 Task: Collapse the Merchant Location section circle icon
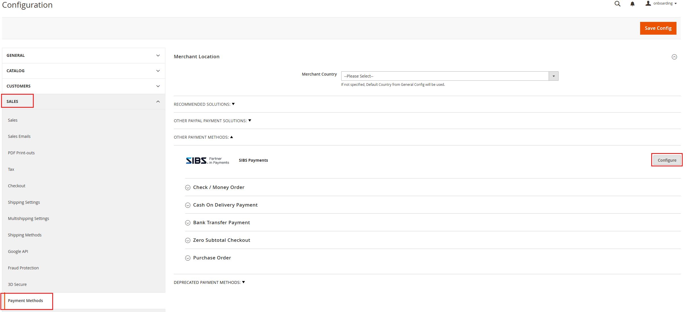click(x=674, y=57)
